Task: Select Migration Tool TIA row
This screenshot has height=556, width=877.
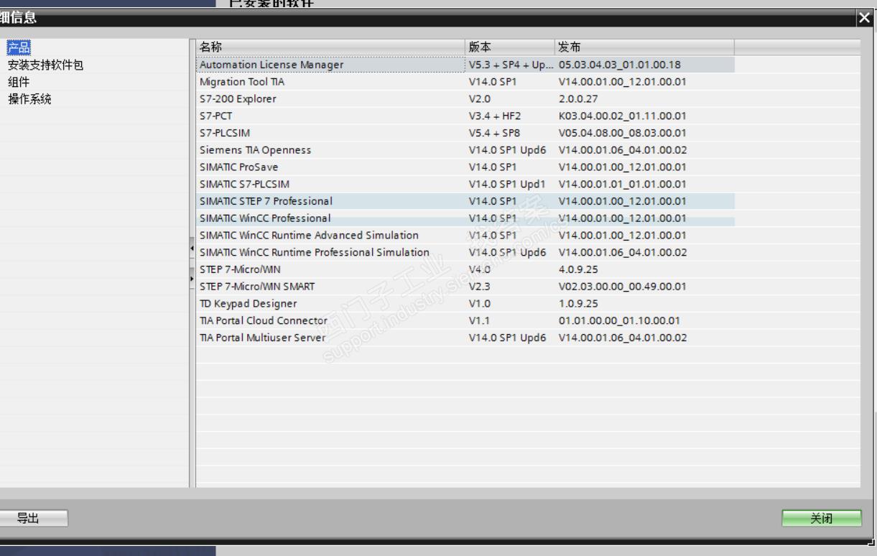Action: [465, 82]
